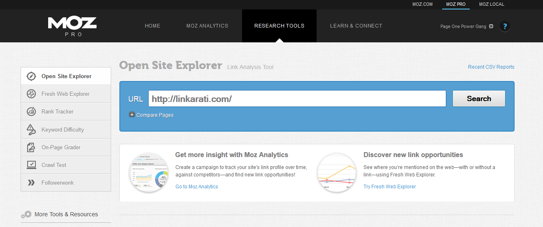543x227 pixels.
Task: Click the gears icon beside More Tools
Action: click(x=26, y=214)
